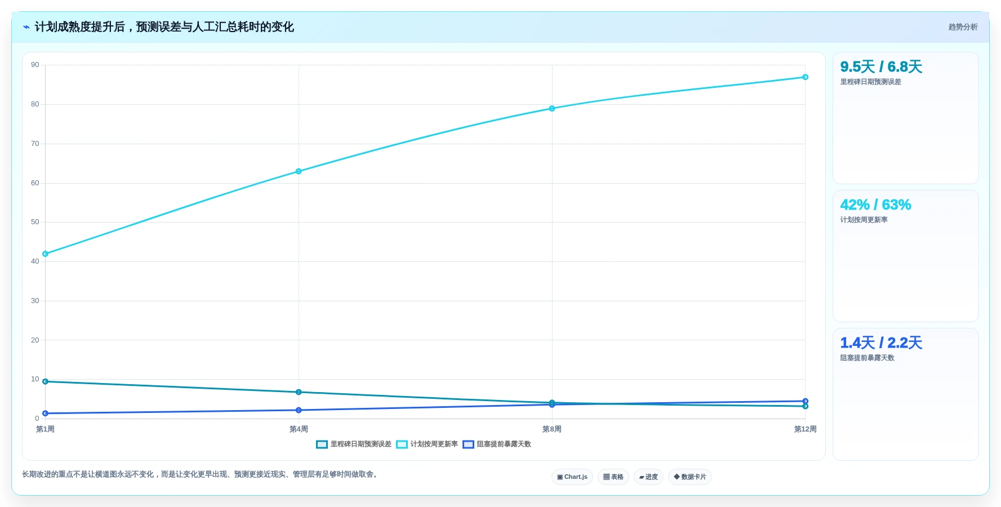
Task: Click the 计划按周更新率 point at 第12周
Action: tap(806, 77)
